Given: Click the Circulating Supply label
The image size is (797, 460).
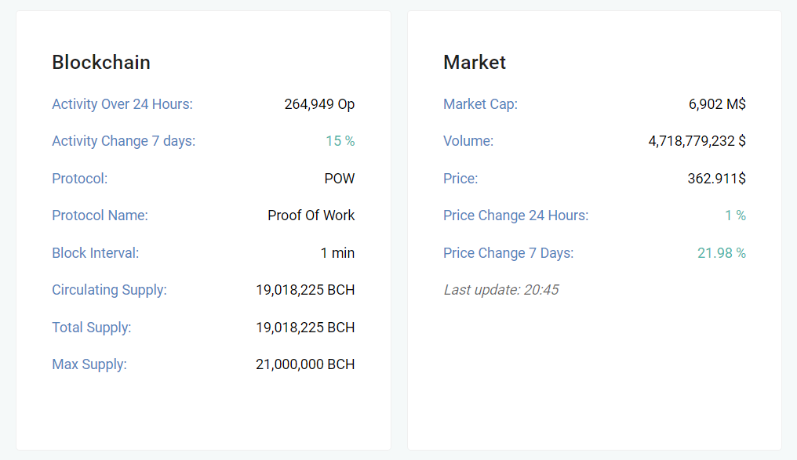Looking at the screenshot, I should click(x=109, y=290).
